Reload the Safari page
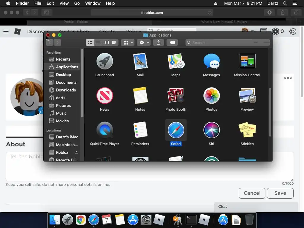The height and width of the screenshot is (228, 304). (x=210, y=12)
